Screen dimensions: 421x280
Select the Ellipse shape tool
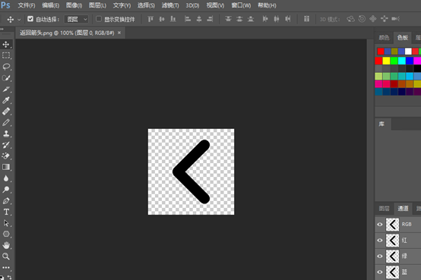click(x=6, y=234)
